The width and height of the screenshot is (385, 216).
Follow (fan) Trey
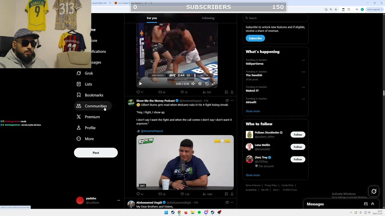298,159
